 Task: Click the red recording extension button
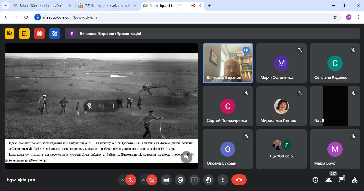tap(40, 34)
